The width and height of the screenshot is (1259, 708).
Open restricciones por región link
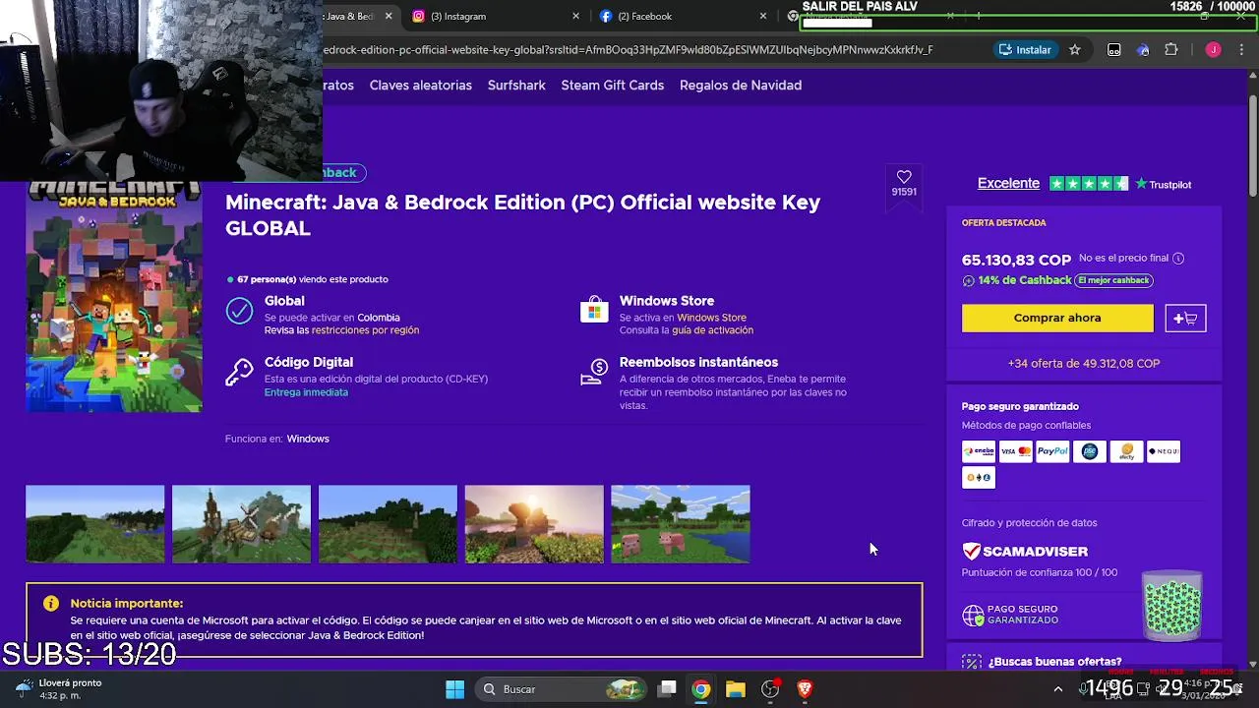coord(365,330)
